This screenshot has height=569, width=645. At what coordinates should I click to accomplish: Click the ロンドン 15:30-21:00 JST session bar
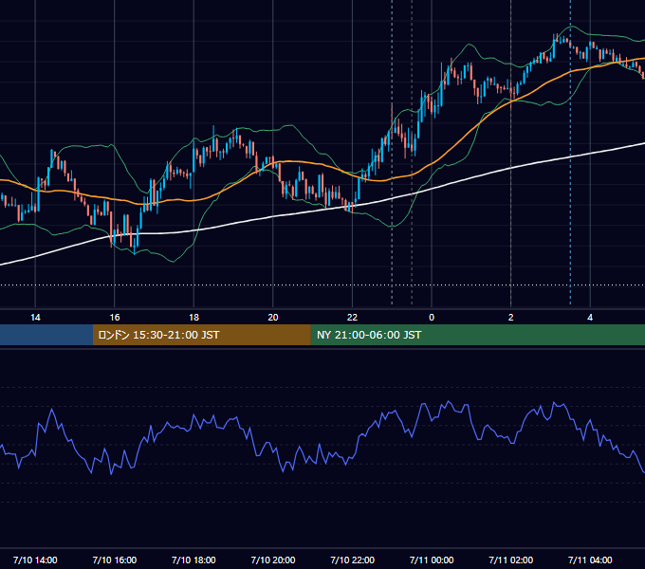(x=201, y=335)
